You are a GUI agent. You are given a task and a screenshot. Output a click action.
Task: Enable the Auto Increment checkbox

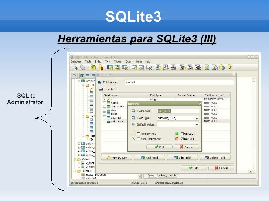(139, 139)
